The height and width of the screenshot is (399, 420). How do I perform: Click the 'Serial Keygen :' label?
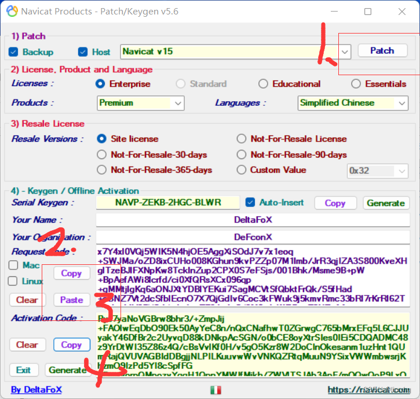click(43, 202)
